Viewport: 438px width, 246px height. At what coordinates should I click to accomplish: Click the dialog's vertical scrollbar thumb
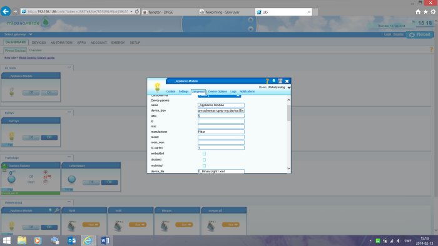[288, 113]
